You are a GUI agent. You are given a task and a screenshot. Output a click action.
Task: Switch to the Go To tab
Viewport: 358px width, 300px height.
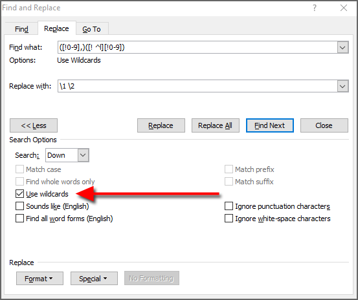(91, 29)
